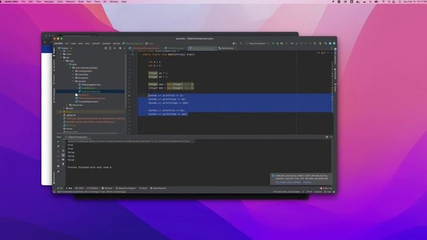Open the TODO tool window

tap(79, 188)
